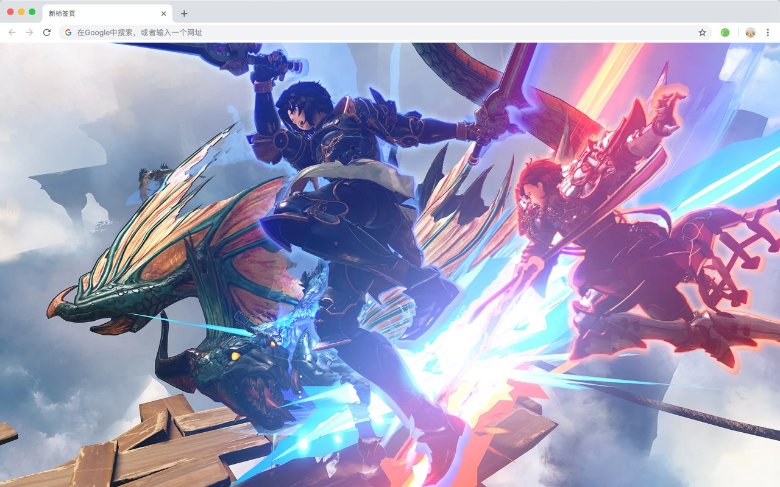
Task: Open a new tab with the plus button
Action: tap(184, 13)
